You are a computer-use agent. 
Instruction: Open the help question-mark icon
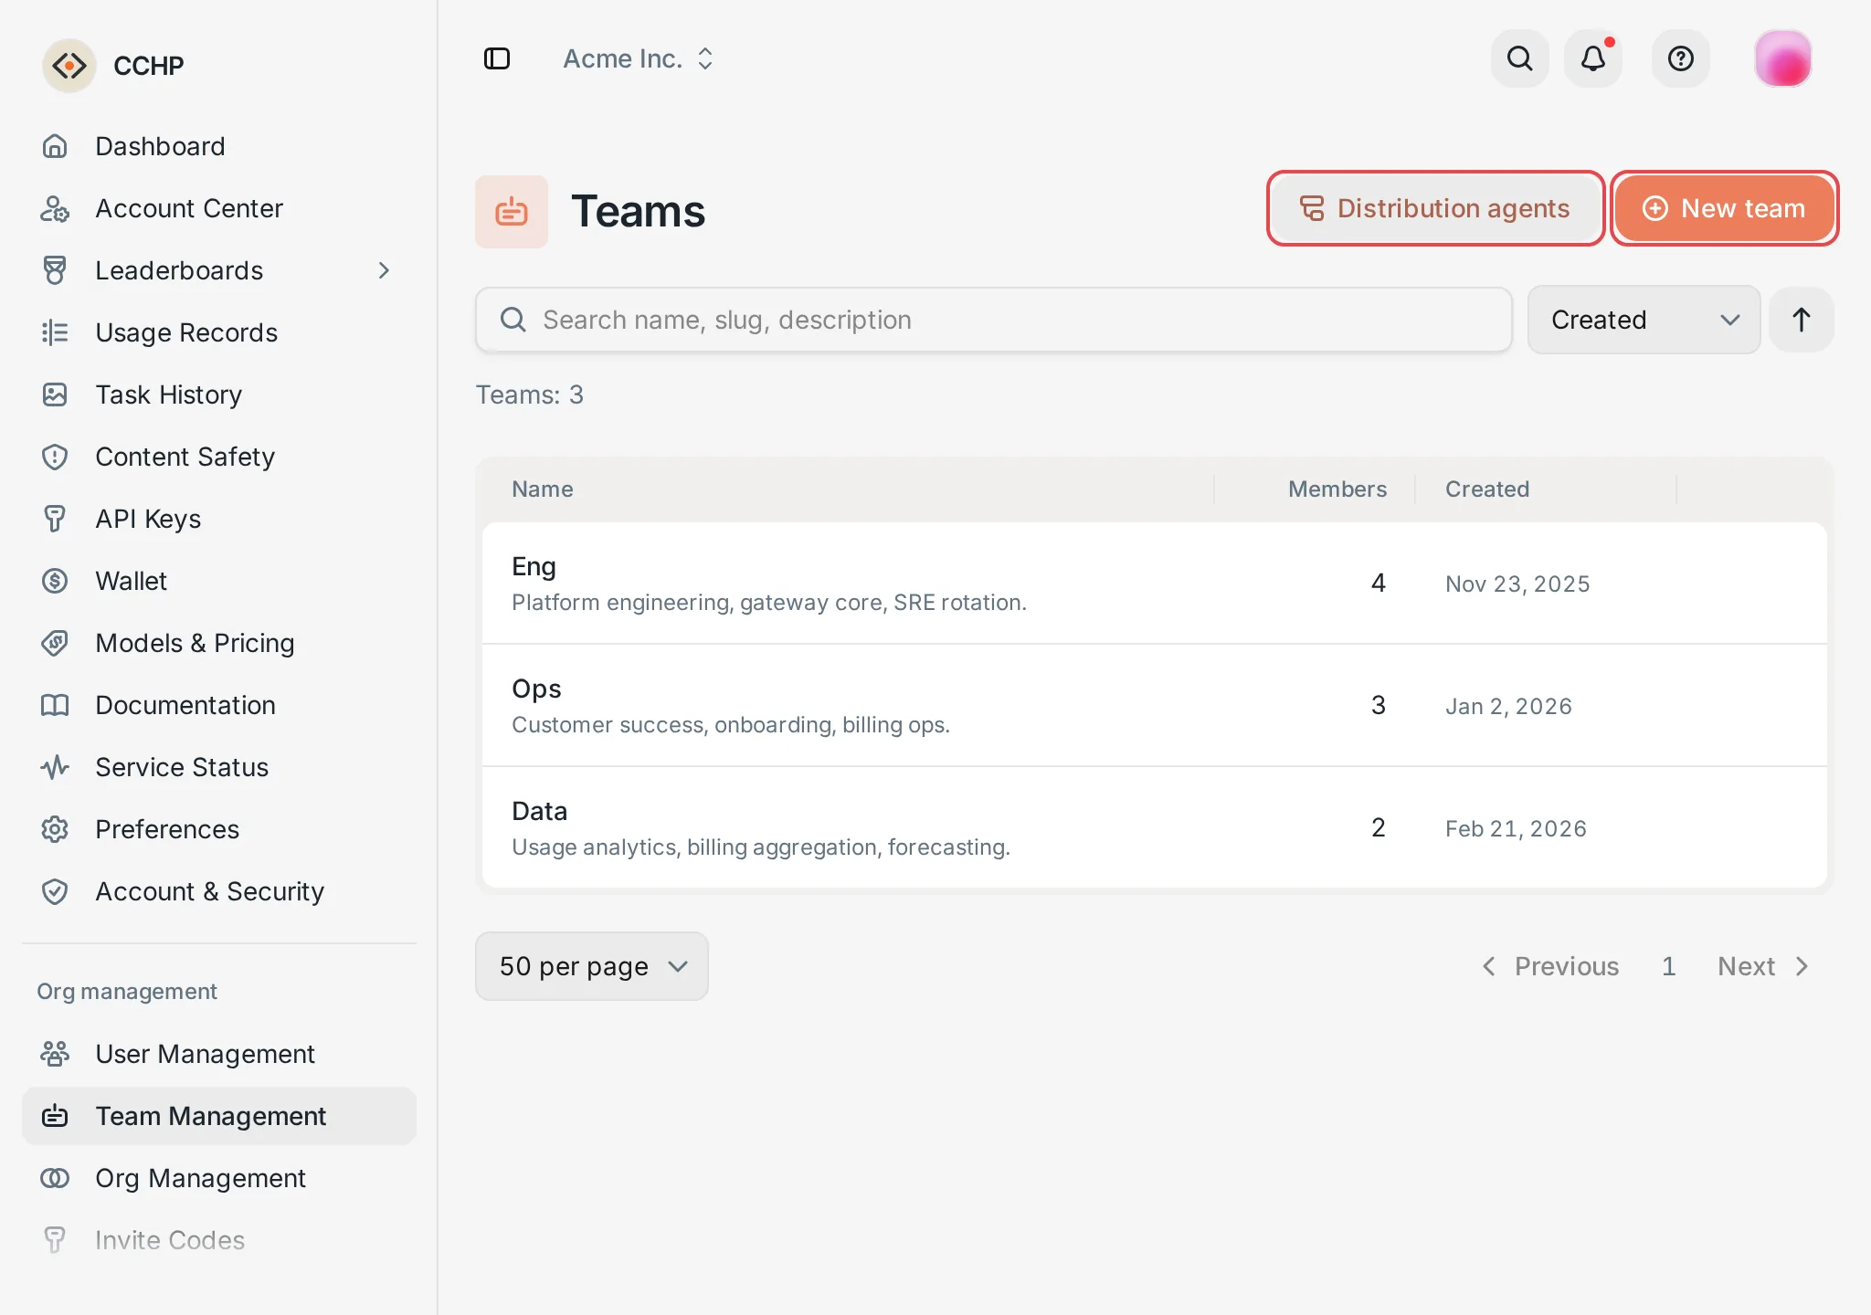click(1681, 58)
